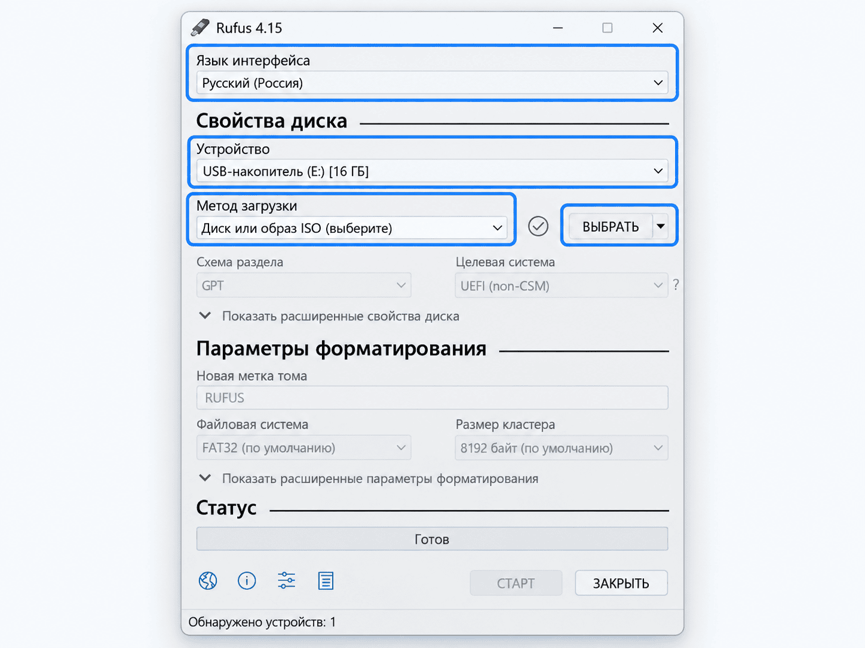Click the Свойства диска section heading
865x648 pixels.
(272, 121)
